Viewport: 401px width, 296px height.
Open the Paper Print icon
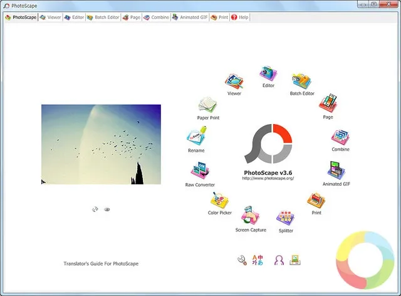pyautogui.click(x=208, y=105)
